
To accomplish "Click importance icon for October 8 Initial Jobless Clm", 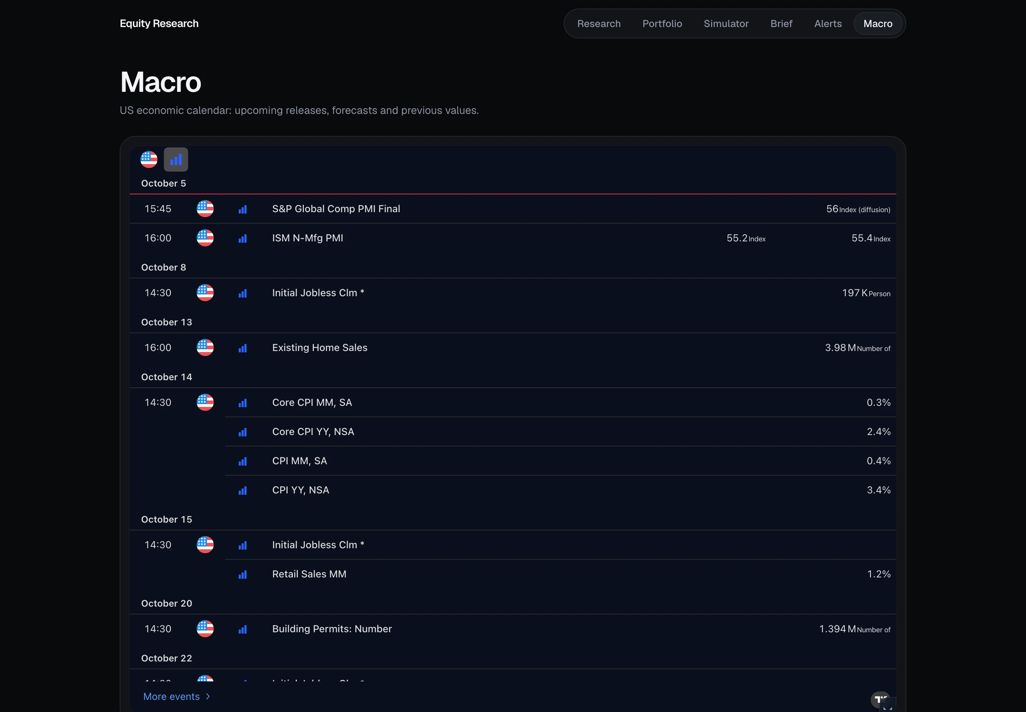I will (243, 294).
